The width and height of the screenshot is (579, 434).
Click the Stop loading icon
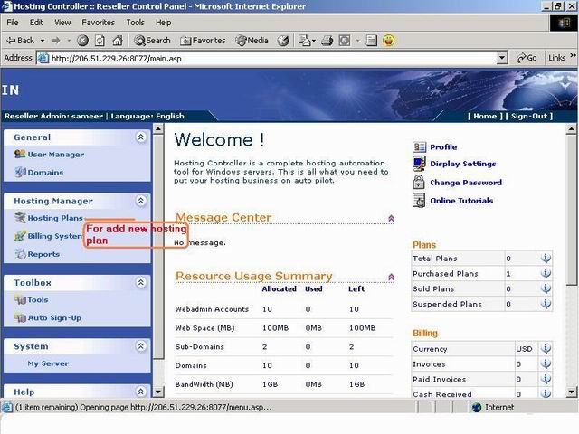[x=82, y=41]
